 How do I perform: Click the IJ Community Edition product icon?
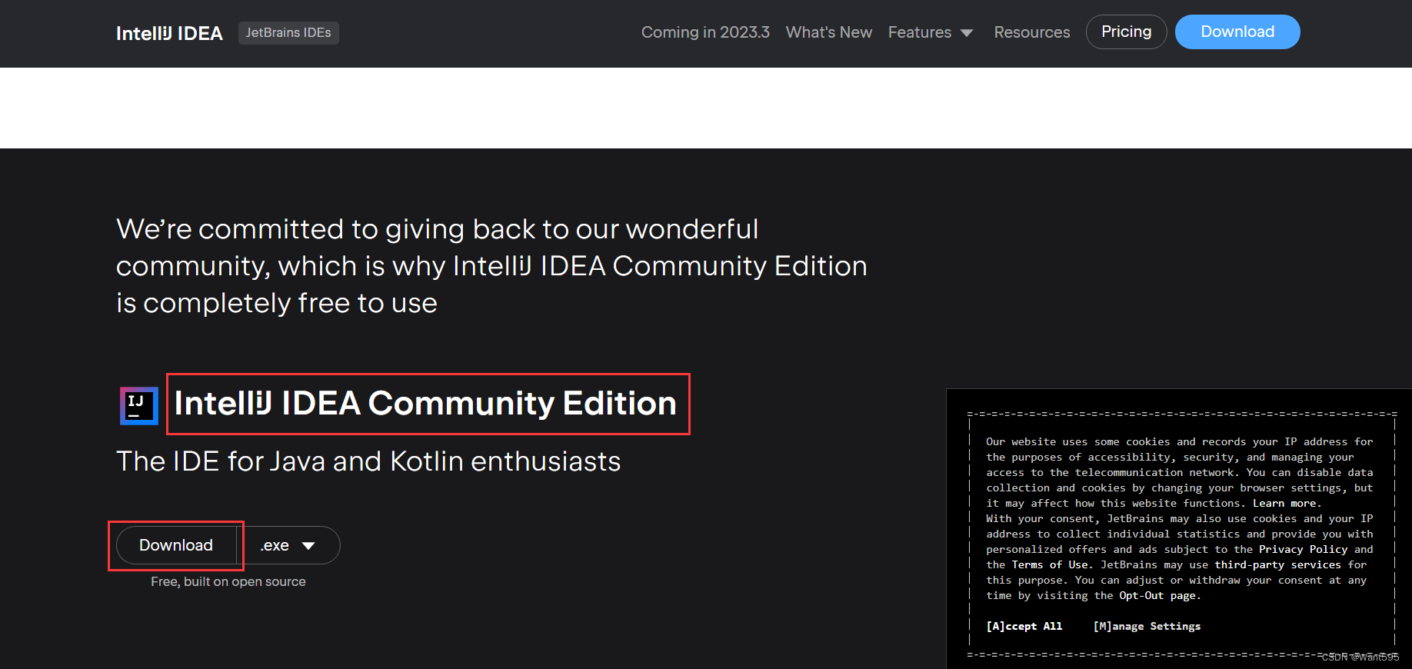tap(139, 405)
